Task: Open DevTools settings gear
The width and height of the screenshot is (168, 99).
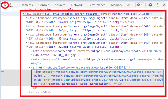Action: coord(150,5)
